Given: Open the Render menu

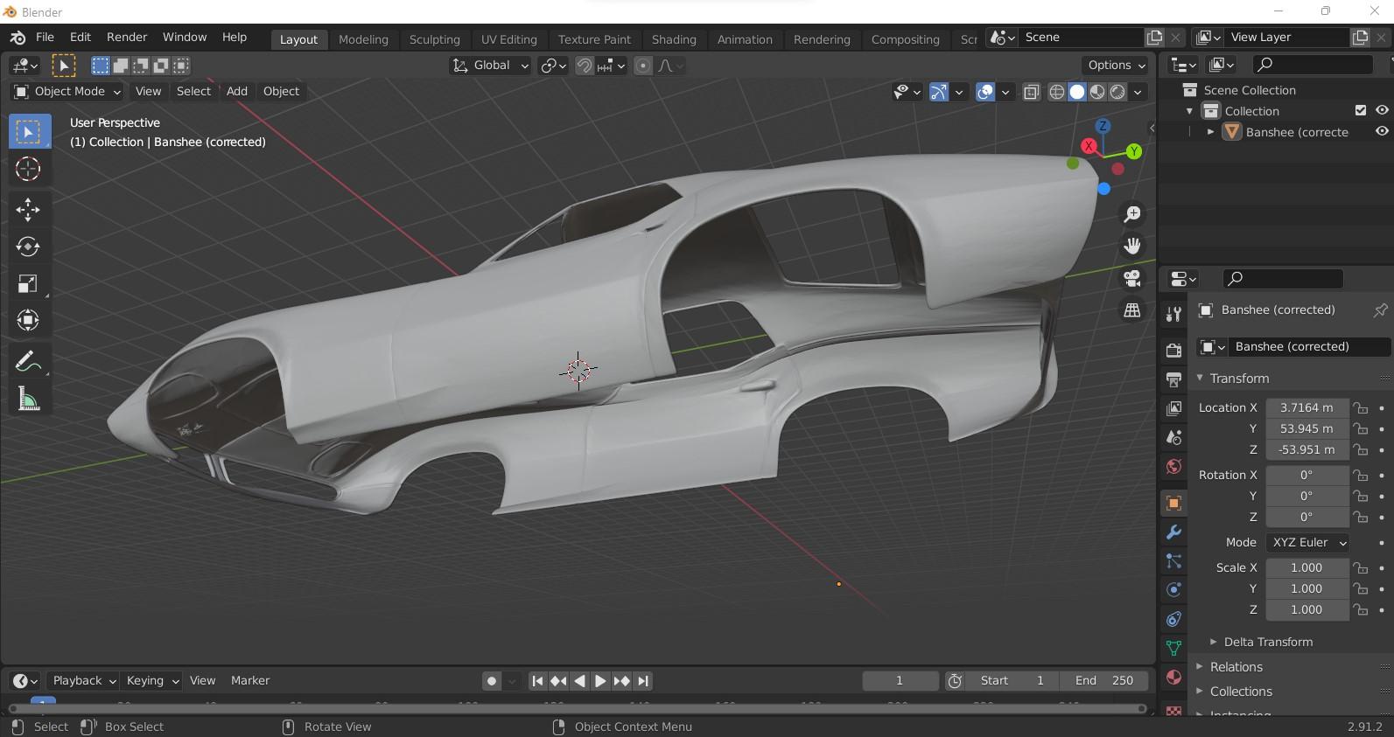Looking at the screenshot, I should pos(127,38).
